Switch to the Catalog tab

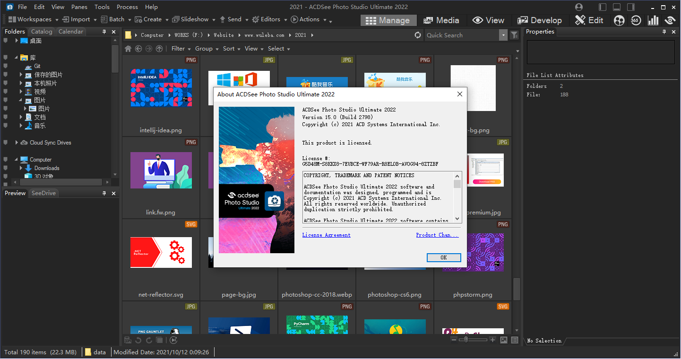[42, 32]
